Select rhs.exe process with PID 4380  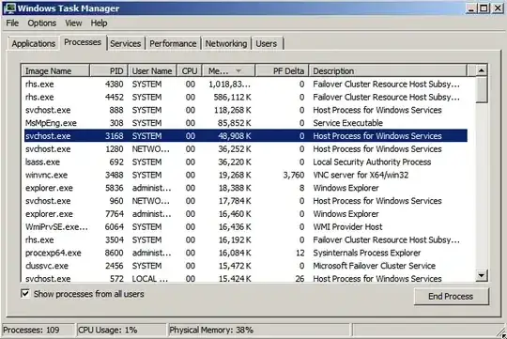[x=246, y=85]
